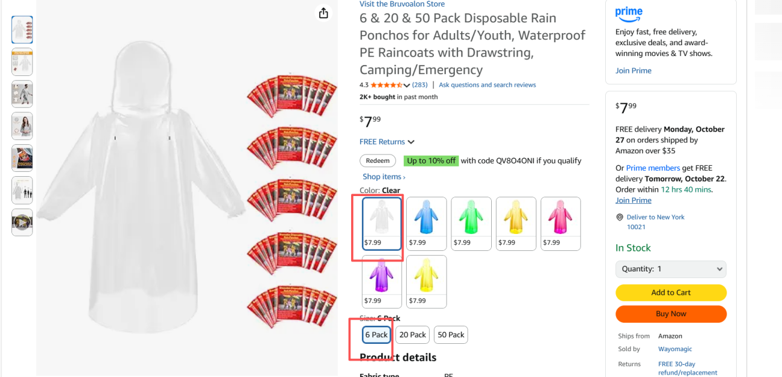Open the Quantity dropdown
The width and height of the screenshot is (782, 377).
[671, 269]
